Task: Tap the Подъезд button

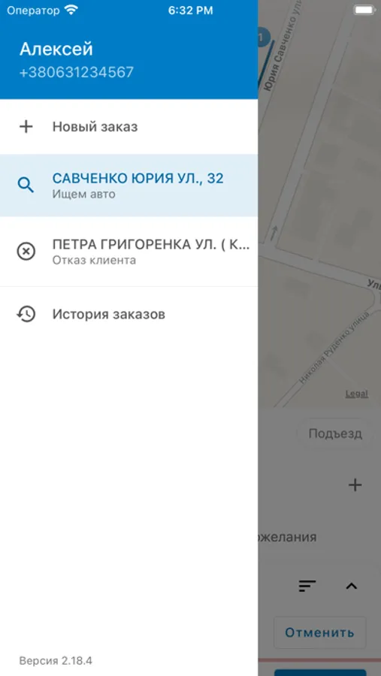Action: click(x=335, y=433)
